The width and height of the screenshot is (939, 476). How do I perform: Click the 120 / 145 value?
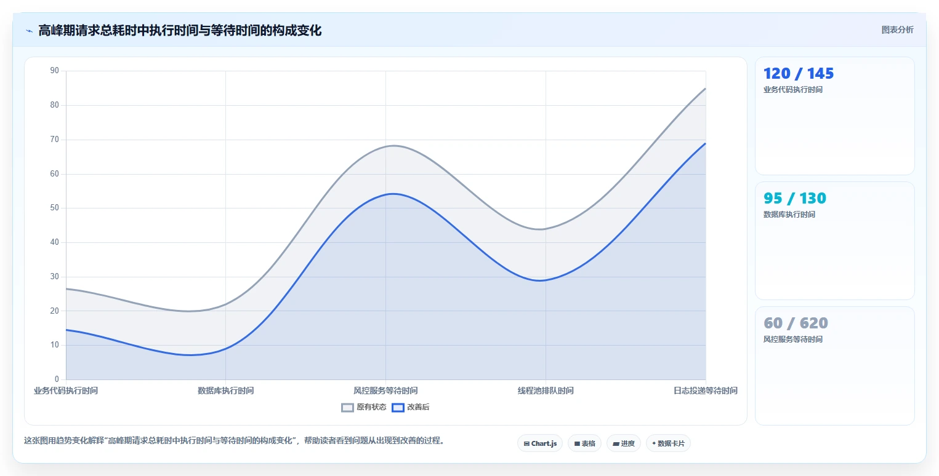tap(799, 74)
